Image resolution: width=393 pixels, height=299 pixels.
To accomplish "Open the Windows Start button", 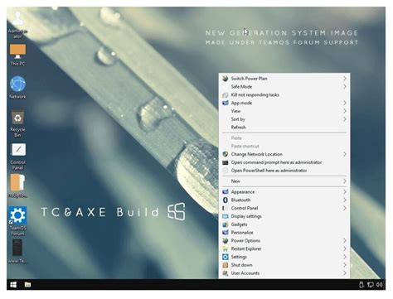I will (x=13, y=284).
